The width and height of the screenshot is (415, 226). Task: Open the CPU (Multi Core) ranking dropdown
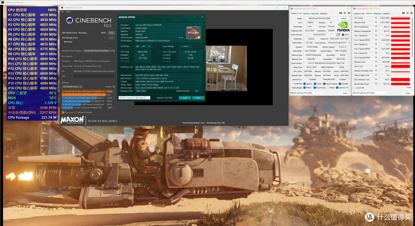pos(72,87)
